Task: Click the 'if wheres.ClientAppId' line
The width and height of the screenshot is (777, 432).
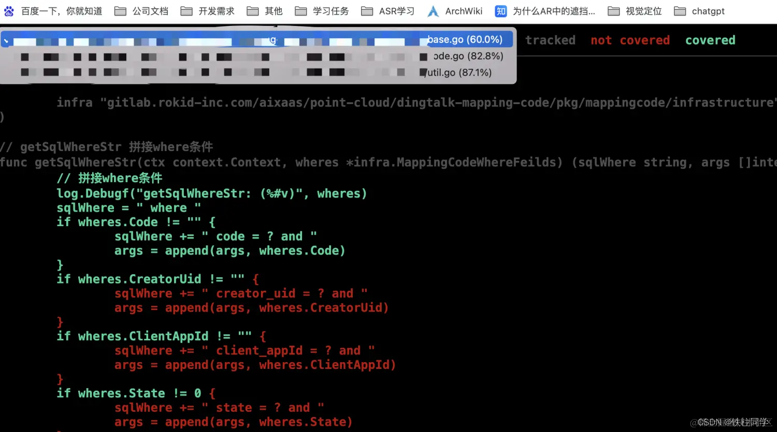Action: 161,336
